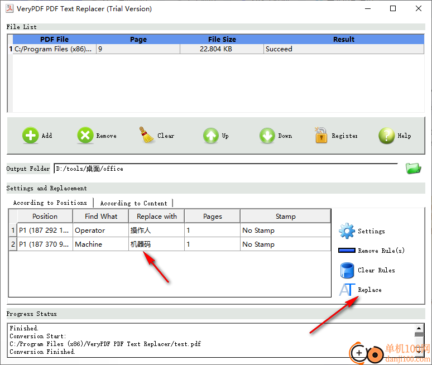432x365 pixels.
Task: Select the Page column header
Action: [138, 40]
